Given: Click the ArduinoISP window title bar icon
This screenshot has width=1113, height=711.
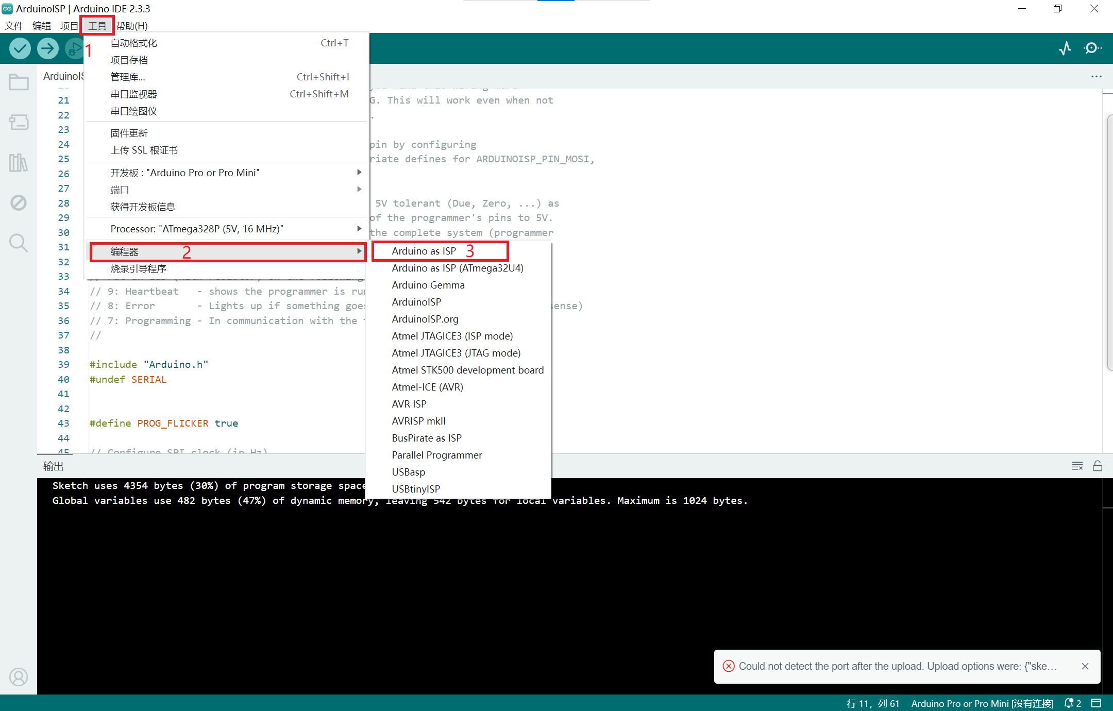Looking at the screenshot, I should click(7, 9).
